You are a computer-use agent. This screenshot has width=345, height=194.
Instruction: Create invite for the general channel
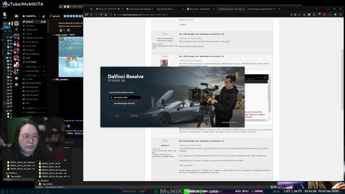(42, 22)
